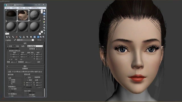The image size is (182, 102).
Task: Toggle the V tile checkbox
Action: pos(32,57)
